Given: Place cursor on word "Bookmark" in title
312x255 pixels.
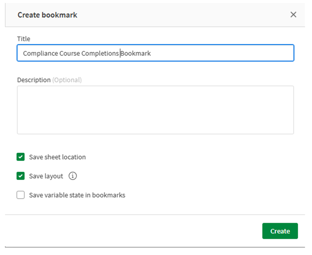Looking at the screenshot, I should [x=135, y=53].
